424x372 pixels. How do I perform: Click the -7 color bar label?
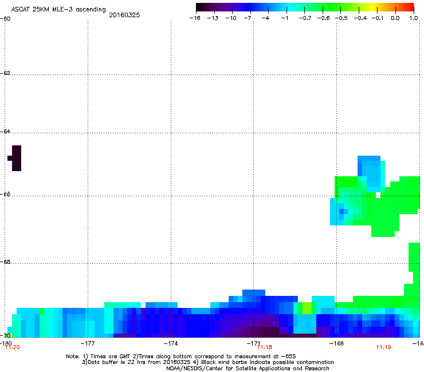coord(248,18)
